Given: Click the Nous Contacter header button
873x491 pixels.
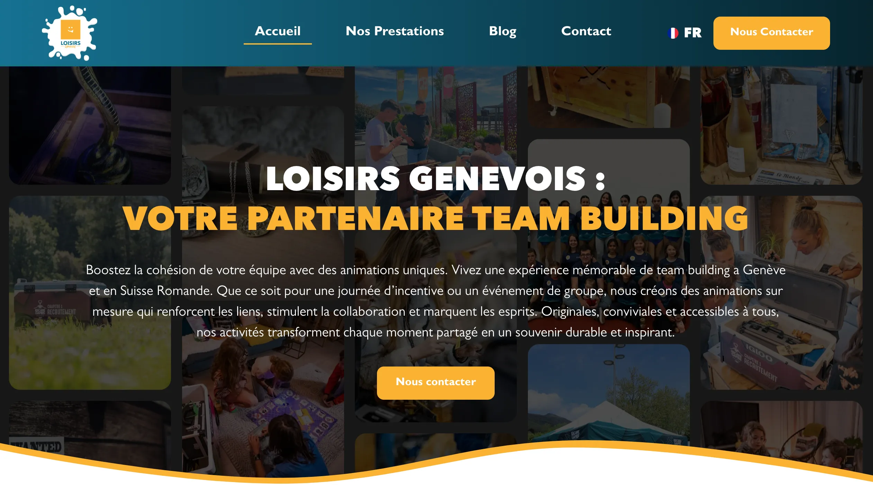Looking at the screenshot, I should pyautogui.click(x=771, y=33).
